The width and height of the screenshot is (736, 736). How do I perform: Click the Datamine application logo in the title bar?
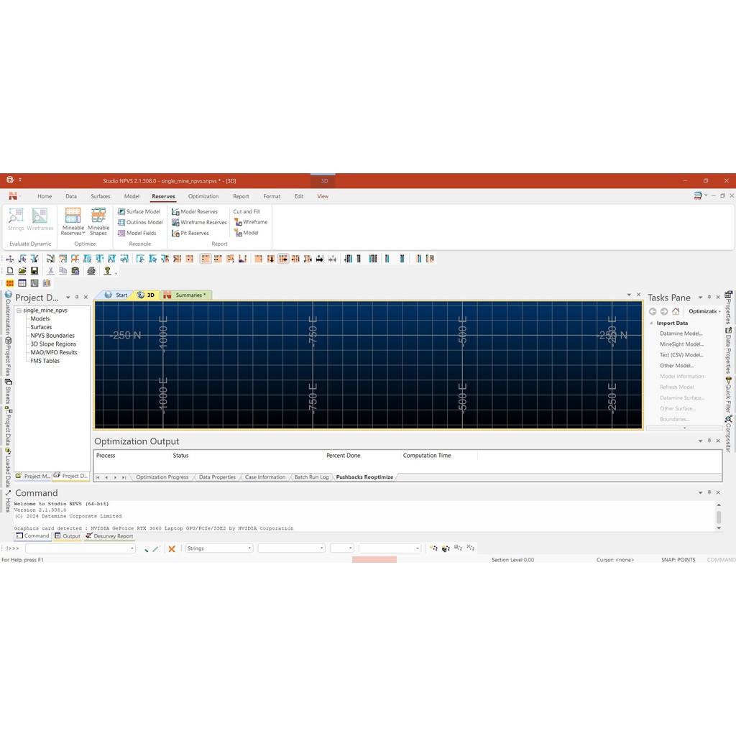pos(10,180)
